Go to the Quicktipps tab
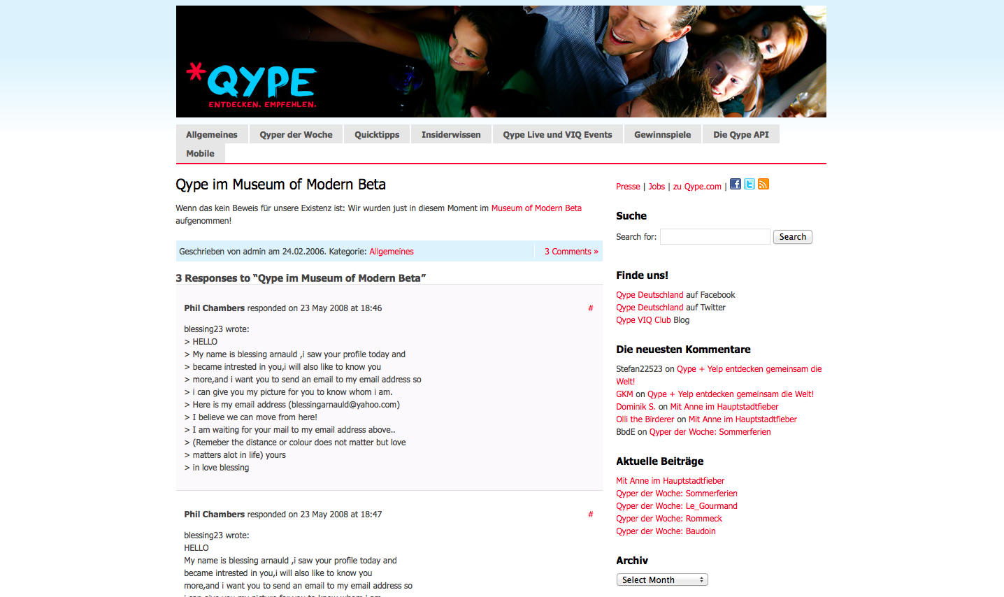 (377, 134)
